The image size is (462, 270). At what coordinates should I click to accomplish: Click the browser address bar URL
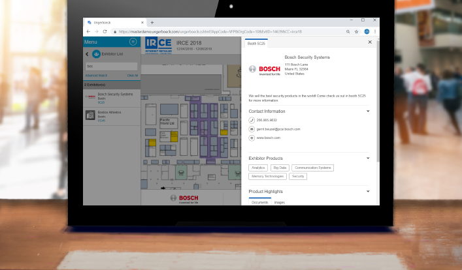tap(210, 32)
